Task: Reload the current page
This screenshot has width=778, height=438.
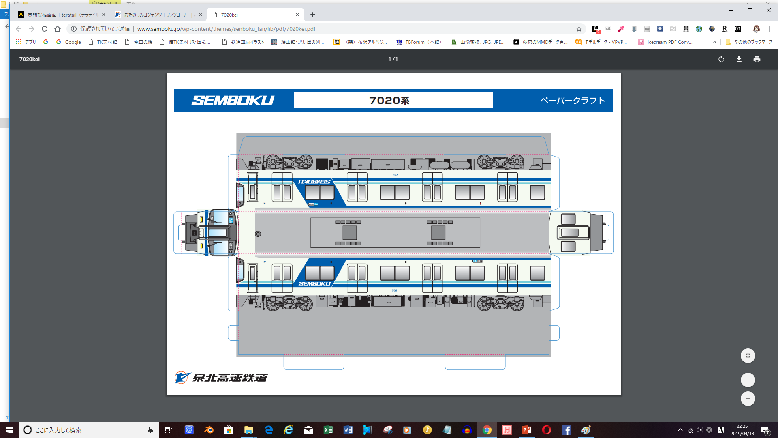Action: click(x=45, y=29)
